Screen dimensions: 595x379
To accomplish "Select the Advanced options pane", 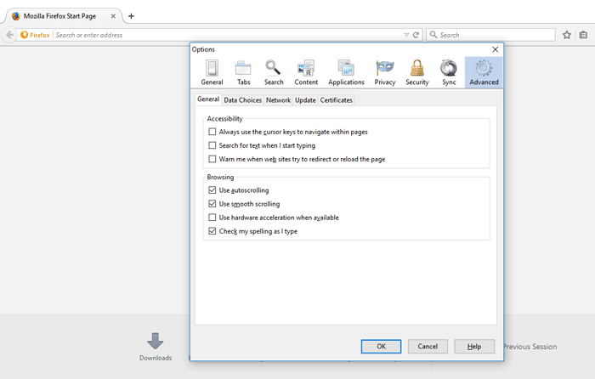I will (x=484, y=72).
